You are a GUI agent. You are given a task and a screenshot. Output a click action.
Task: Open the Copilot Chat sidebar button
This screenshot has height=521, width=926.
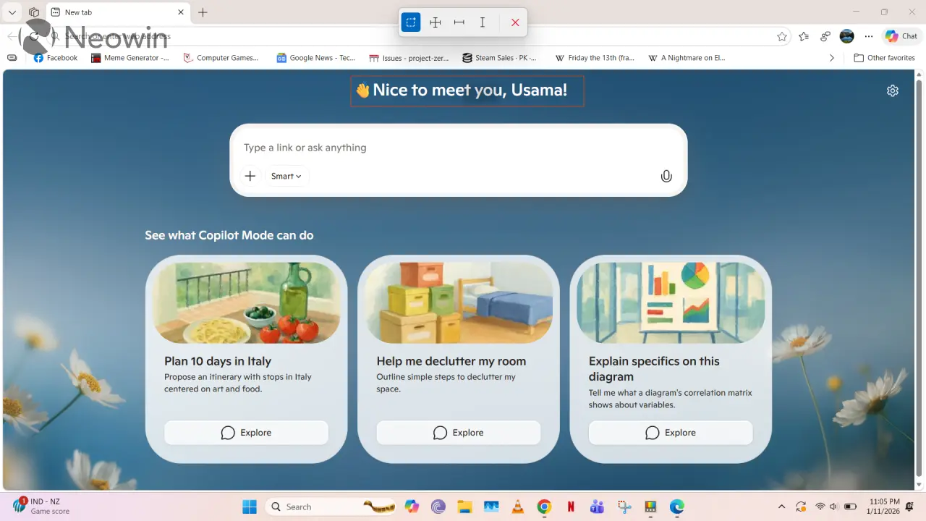pyautogui.click(x=901, y=36)
